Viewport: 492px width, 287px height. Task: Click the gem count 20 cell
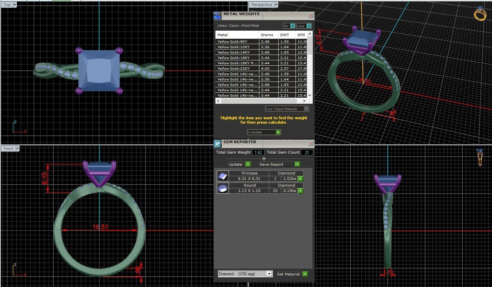click(275, 191)
